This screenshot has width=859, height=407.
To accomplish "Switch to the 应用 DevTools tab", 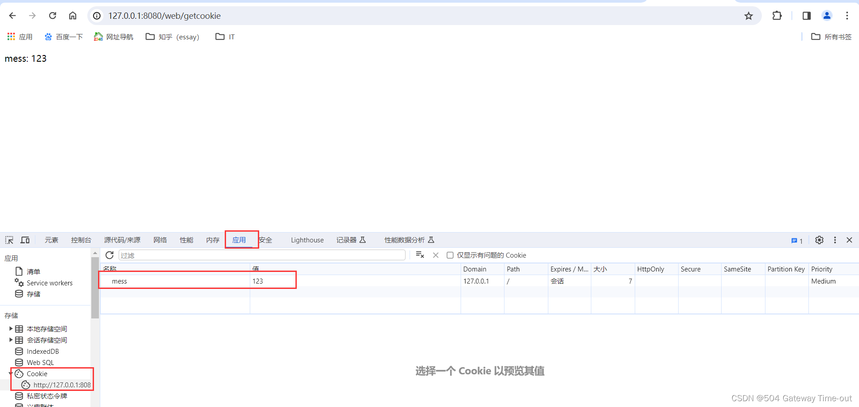I will coord(239,240).
